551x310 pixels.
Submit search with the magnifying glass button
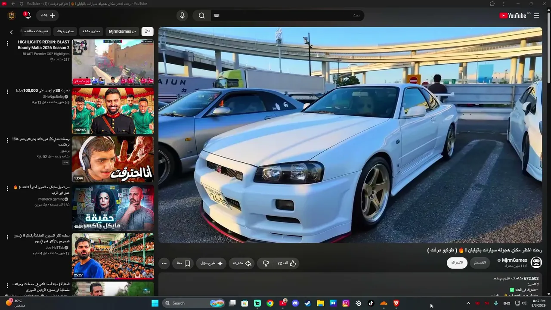tap(201, 15)
